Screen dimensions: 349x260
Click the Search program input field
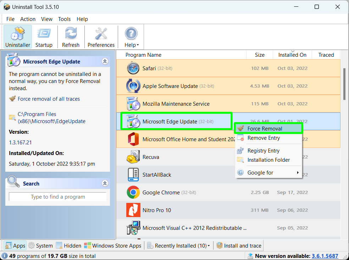(x=58, y=197)
